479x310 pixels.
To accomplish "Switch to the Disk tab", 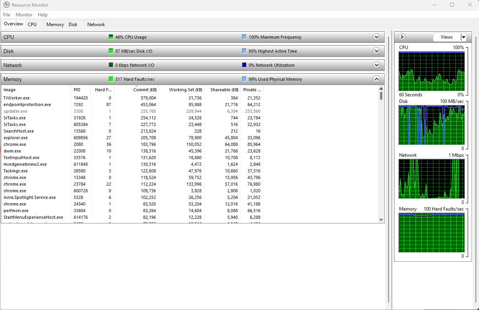I will pyautogui.click(x=73, y=24).
